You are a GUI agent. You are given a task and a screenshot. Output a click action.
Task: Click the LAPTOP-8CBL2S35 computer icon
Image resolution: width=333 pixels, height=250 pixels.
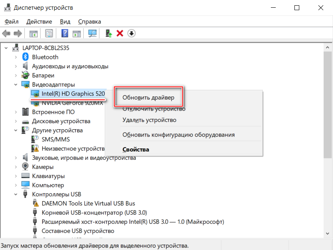[15, 48]
